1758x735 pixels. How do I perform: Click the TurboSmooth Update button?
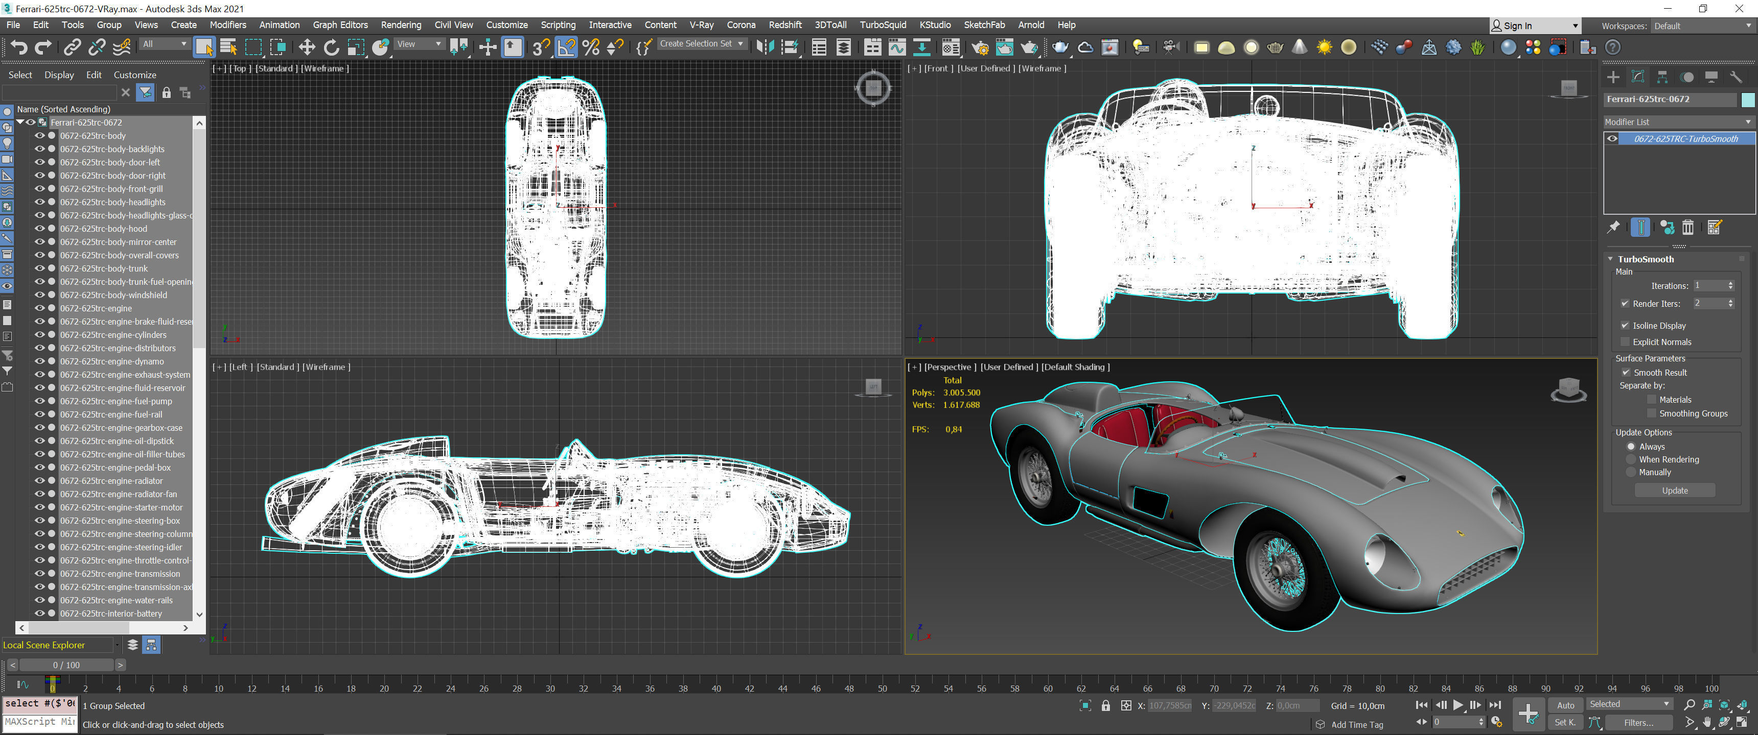pos(1675,490)
